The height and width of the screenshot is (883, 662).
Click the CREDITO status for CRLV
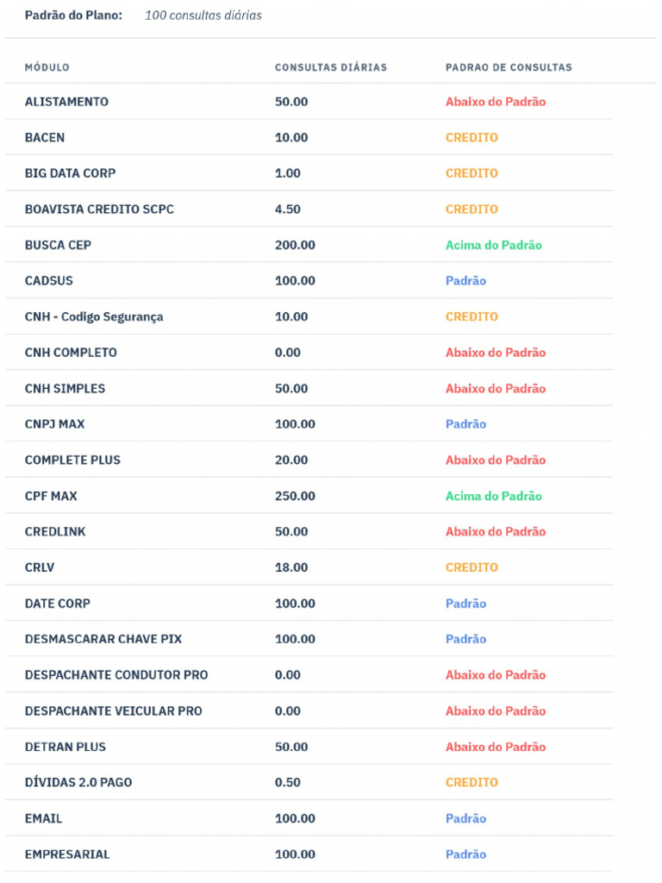pyautogui.click(x=472, y=567)
